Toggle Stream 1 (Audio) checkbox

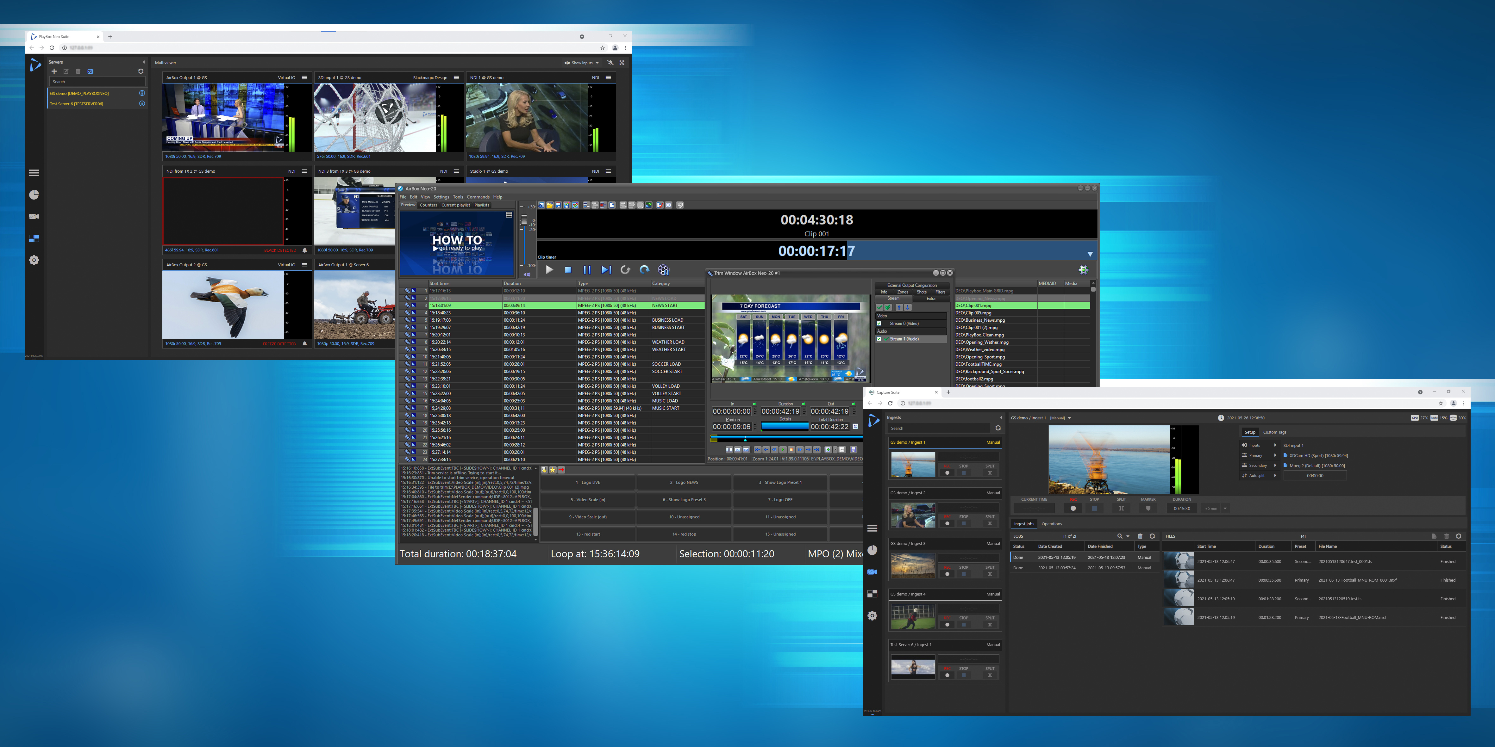click(879, 339)
